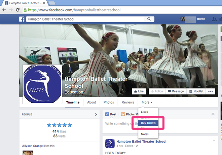
Task: Click the page title Hampton Ballet Theater School
Action: point(96,83)
